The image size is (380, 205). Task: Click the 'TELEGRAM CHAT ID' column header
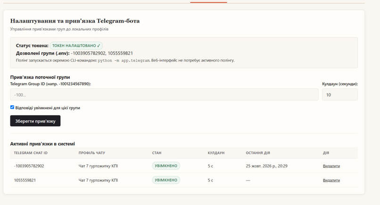click(x=31, y=153)
